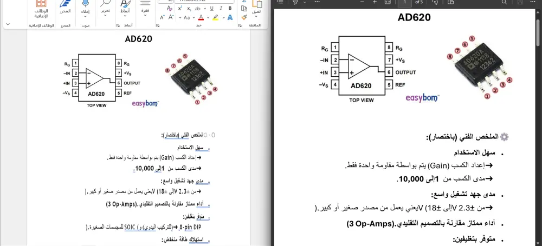
Task: Open the rightmost more options ellipsis in PDF viewer
Action: click(533, 2)
